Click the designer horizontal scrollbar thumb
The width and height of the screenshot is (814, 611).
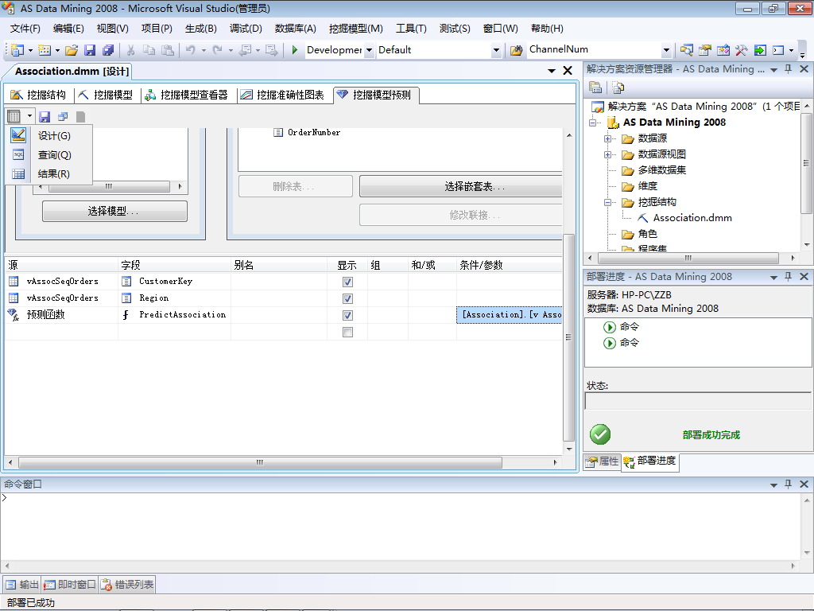(x=260, y=462)
